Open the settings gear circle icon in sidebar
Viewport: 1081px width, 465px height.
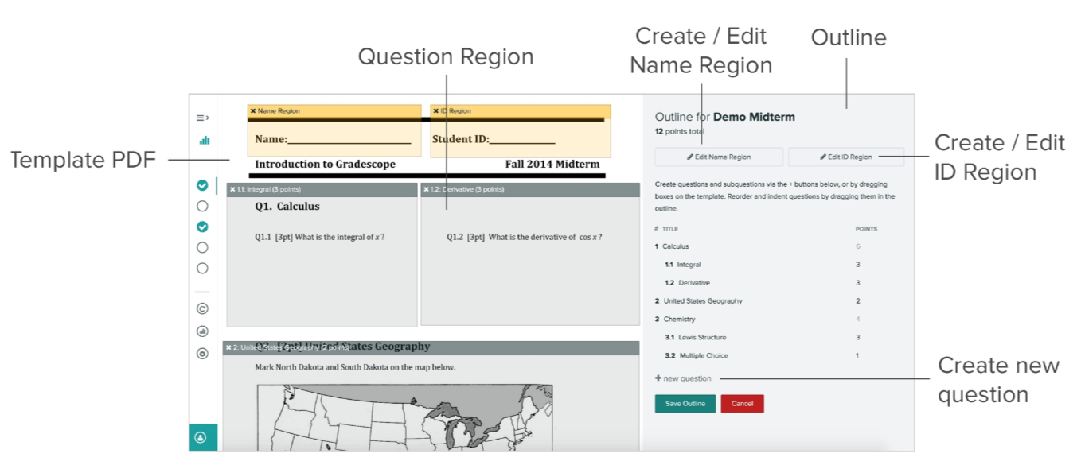[202, 354]
